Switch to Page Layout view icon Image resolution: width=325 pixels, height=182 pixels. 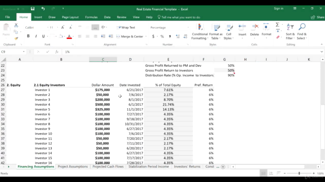pos(271,173)
